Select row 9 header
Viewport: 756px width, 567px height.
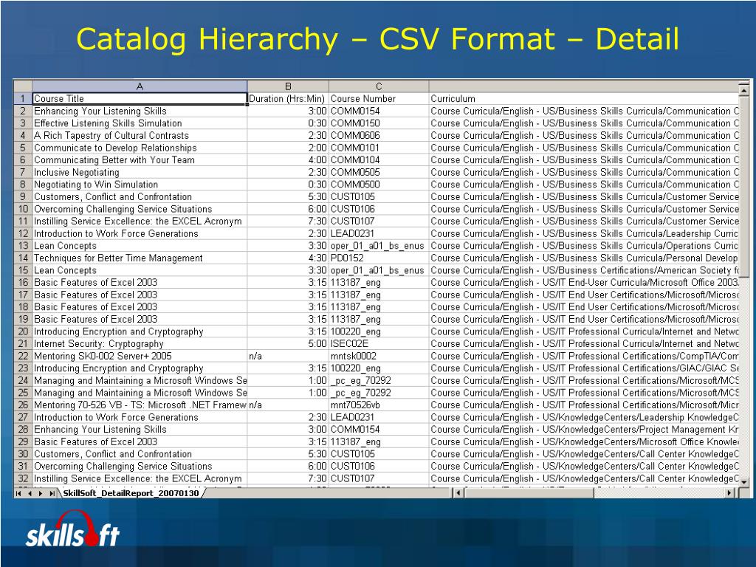[23, 196]
